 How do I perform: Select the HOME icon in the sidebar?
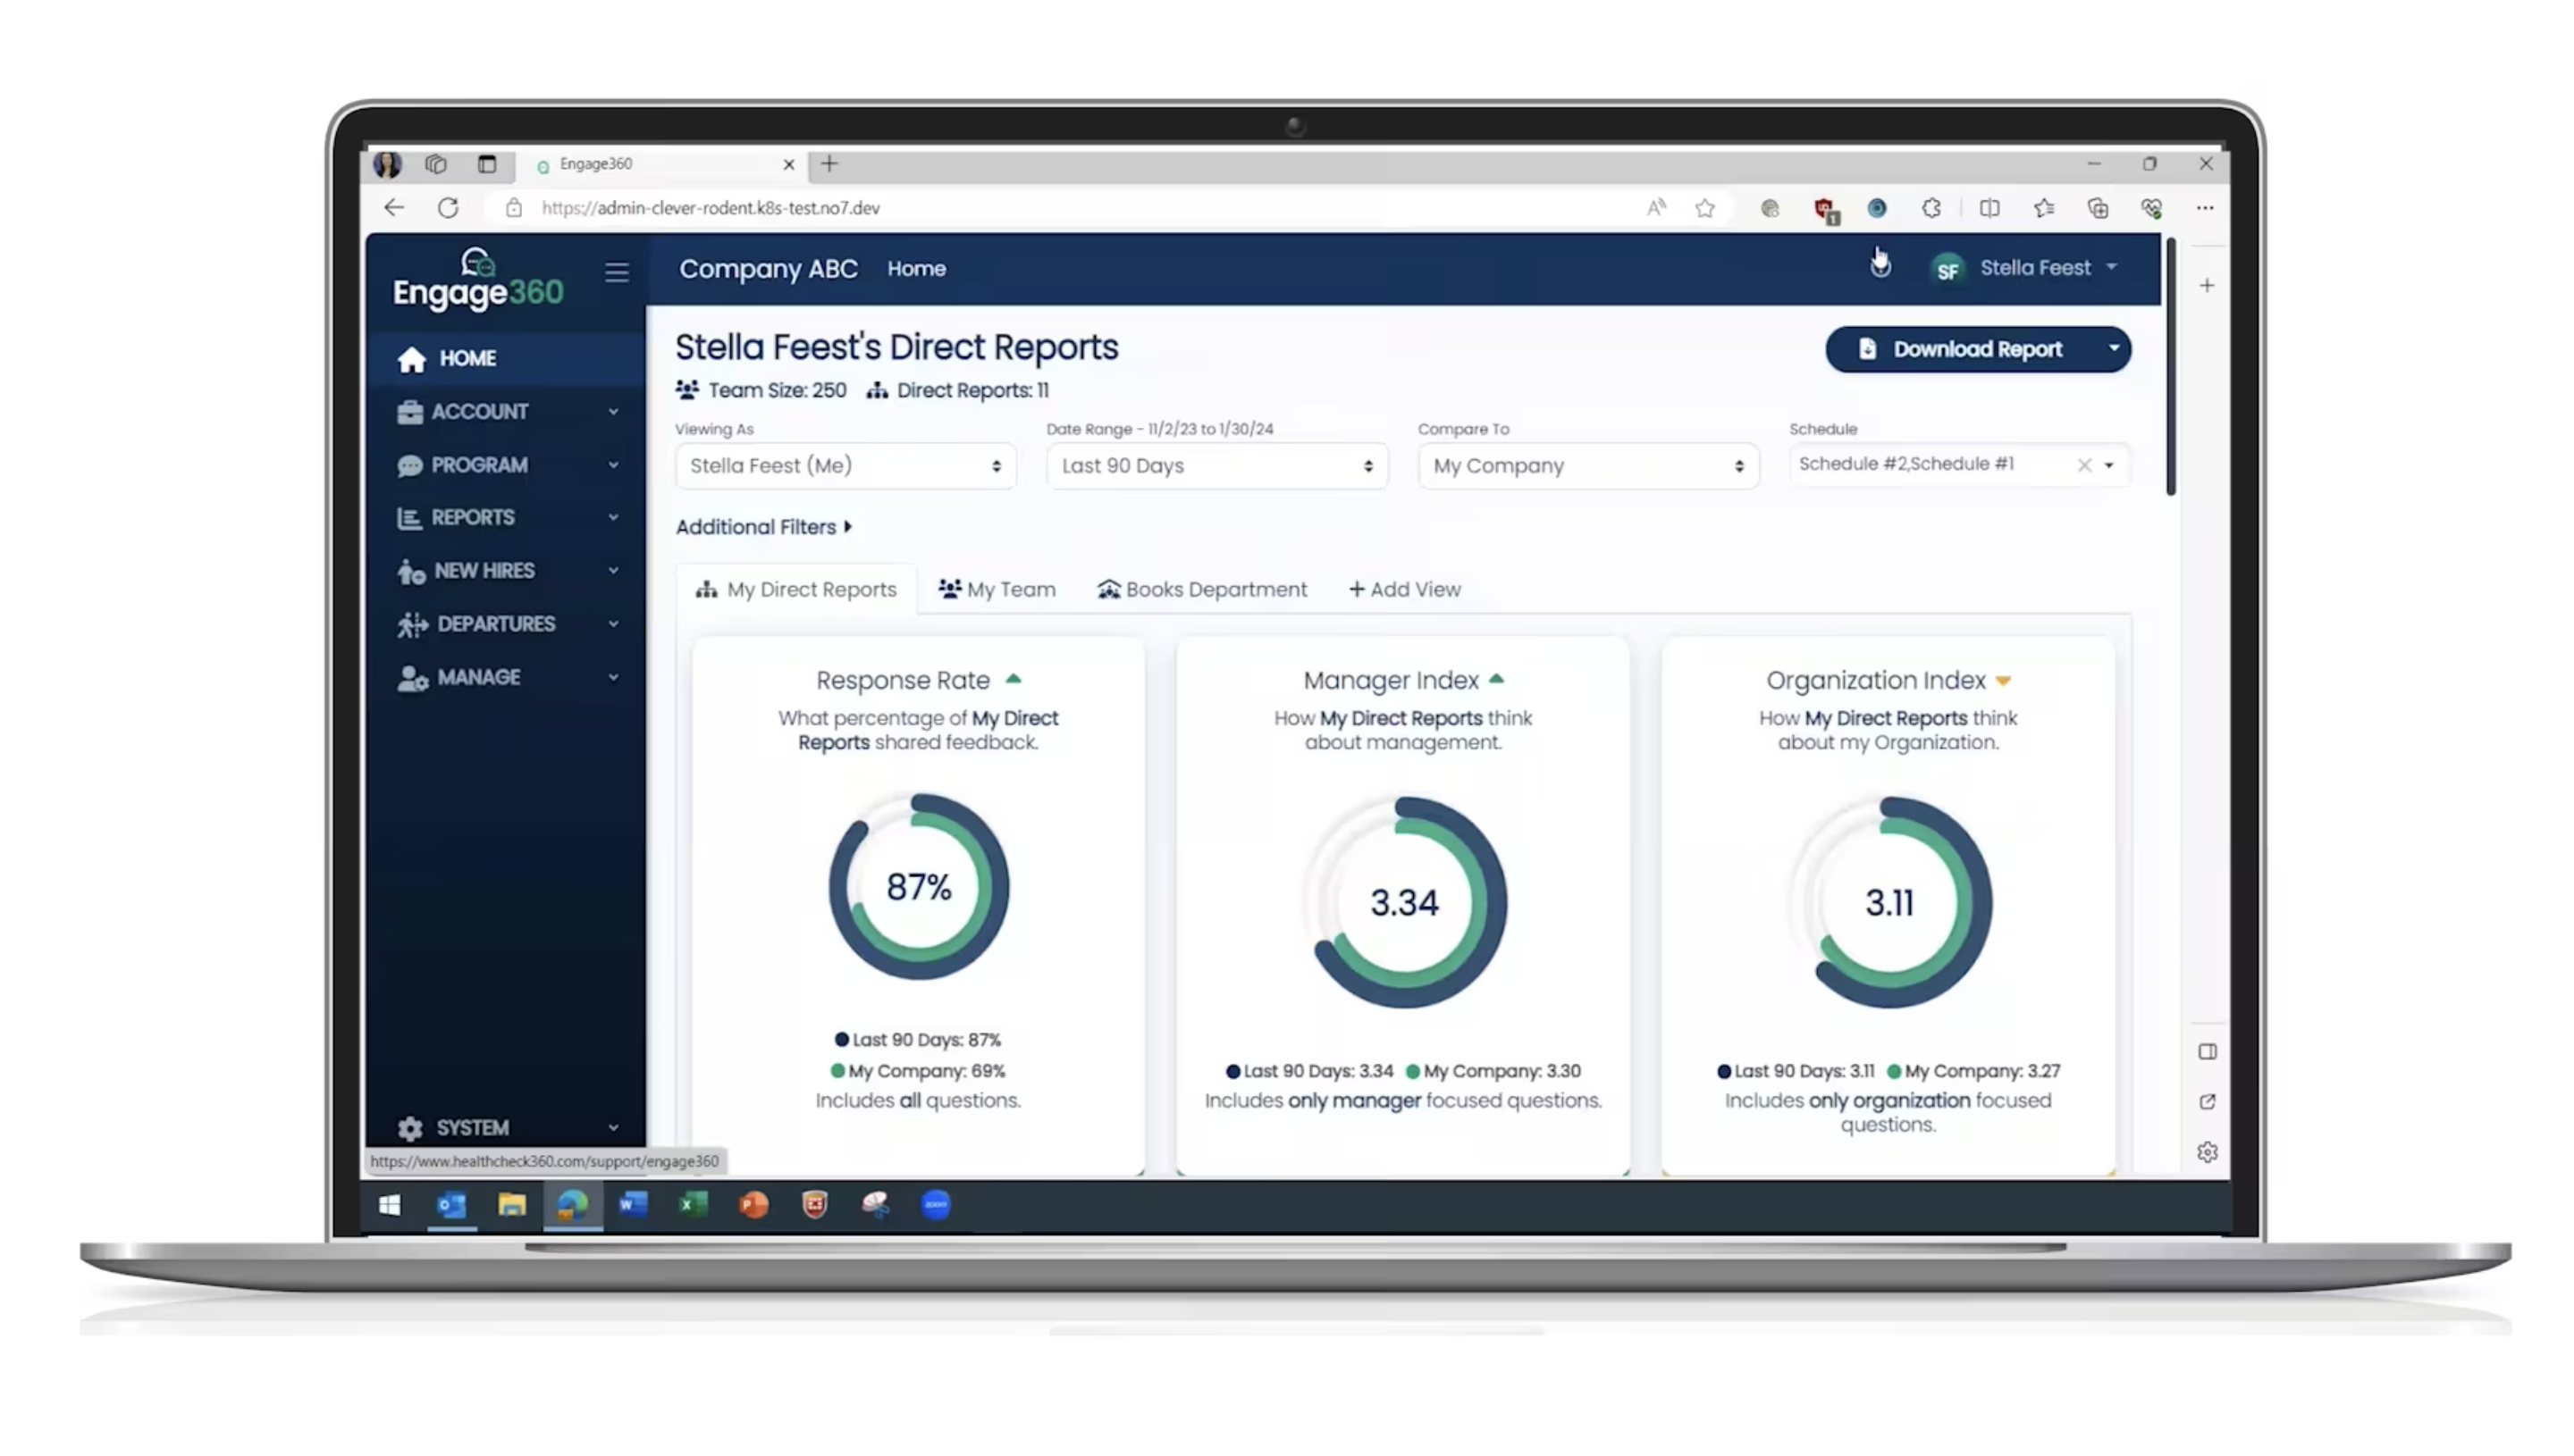(x=412, y=358)
